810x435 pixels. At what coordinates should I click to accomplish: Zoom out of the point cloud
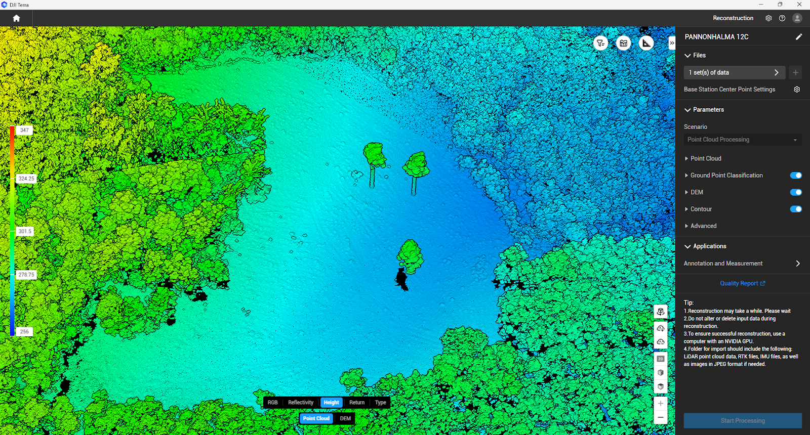click(661, 417)
